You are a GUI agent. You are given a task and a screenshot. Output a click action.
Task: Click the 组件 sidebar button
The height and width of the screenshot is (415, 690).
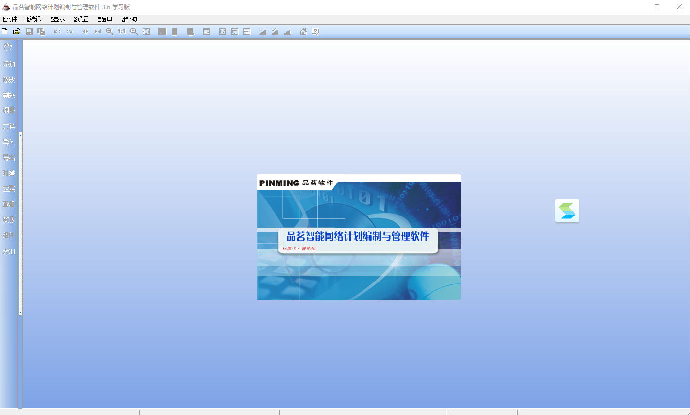(9, 235)
